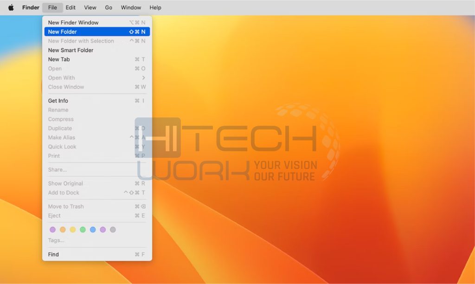Apply the orange tag color
The height and width of the screenshot is (284, 475).
pyautogui.click(x=63, y=230)
